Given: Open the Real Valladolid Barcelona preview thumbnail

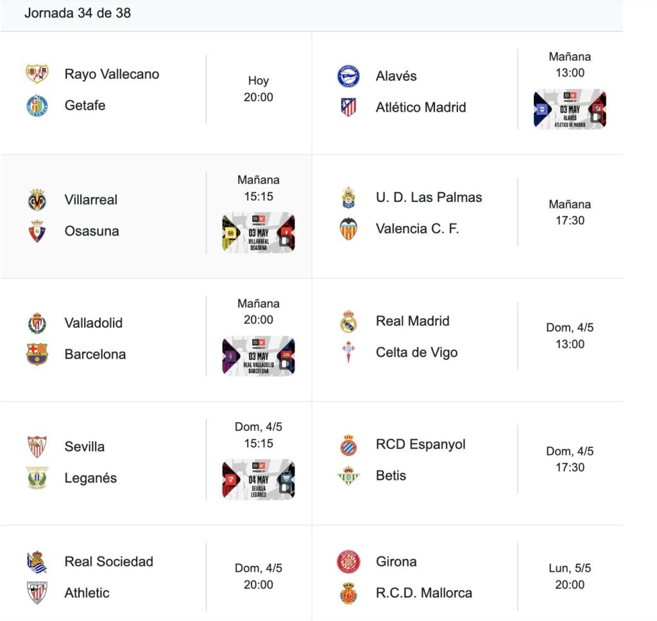Looking at the screenshot, I should tap(259, 356).
